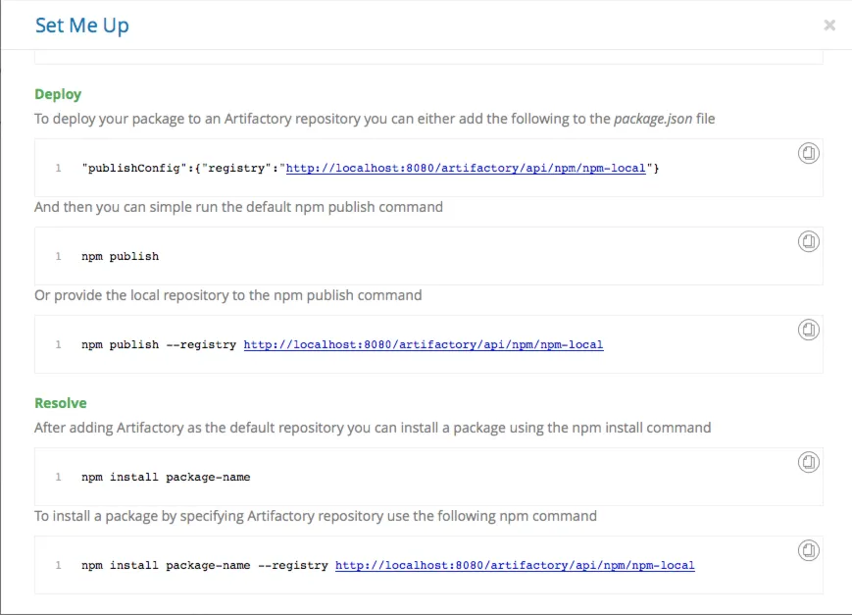Close the Set Me Up dialog
The width and height of the screenshot is (852, 615).
pos(829,26)
